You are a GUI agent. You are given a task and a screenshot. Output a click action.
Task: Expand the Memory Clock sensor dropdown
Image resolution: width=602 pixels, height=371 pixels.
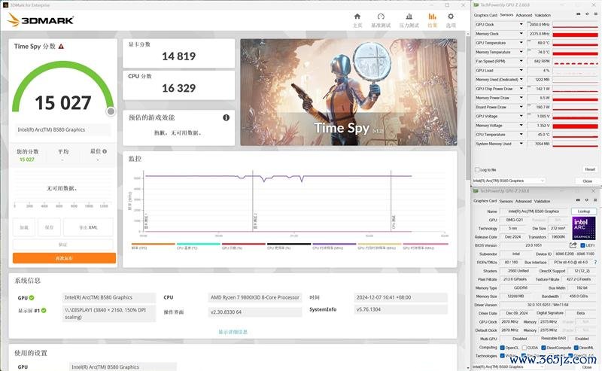(521, 33)
